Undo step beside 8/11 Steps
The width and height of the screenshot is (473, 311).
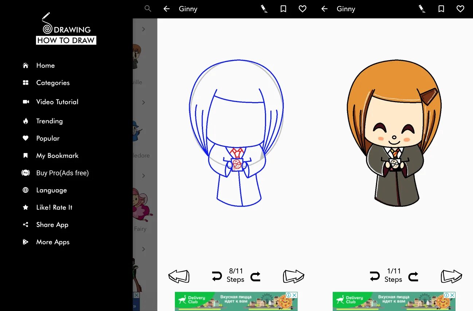pos(217,277)
